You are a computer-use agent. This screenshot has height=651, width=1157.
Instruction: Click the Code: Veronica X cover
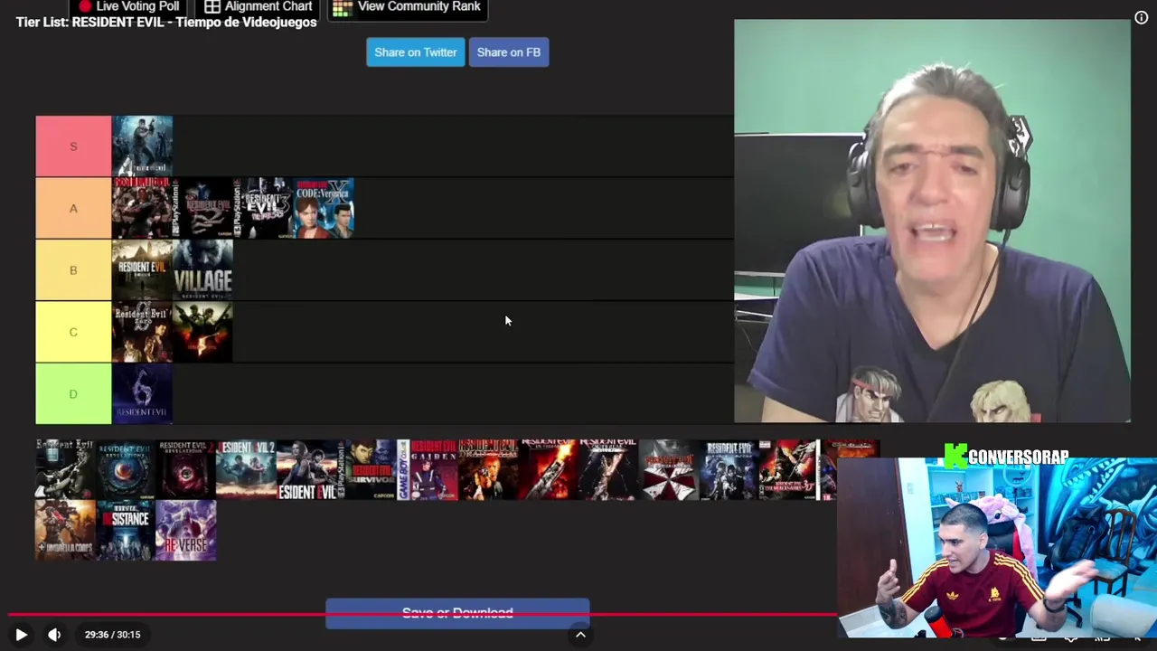point(324,208)
